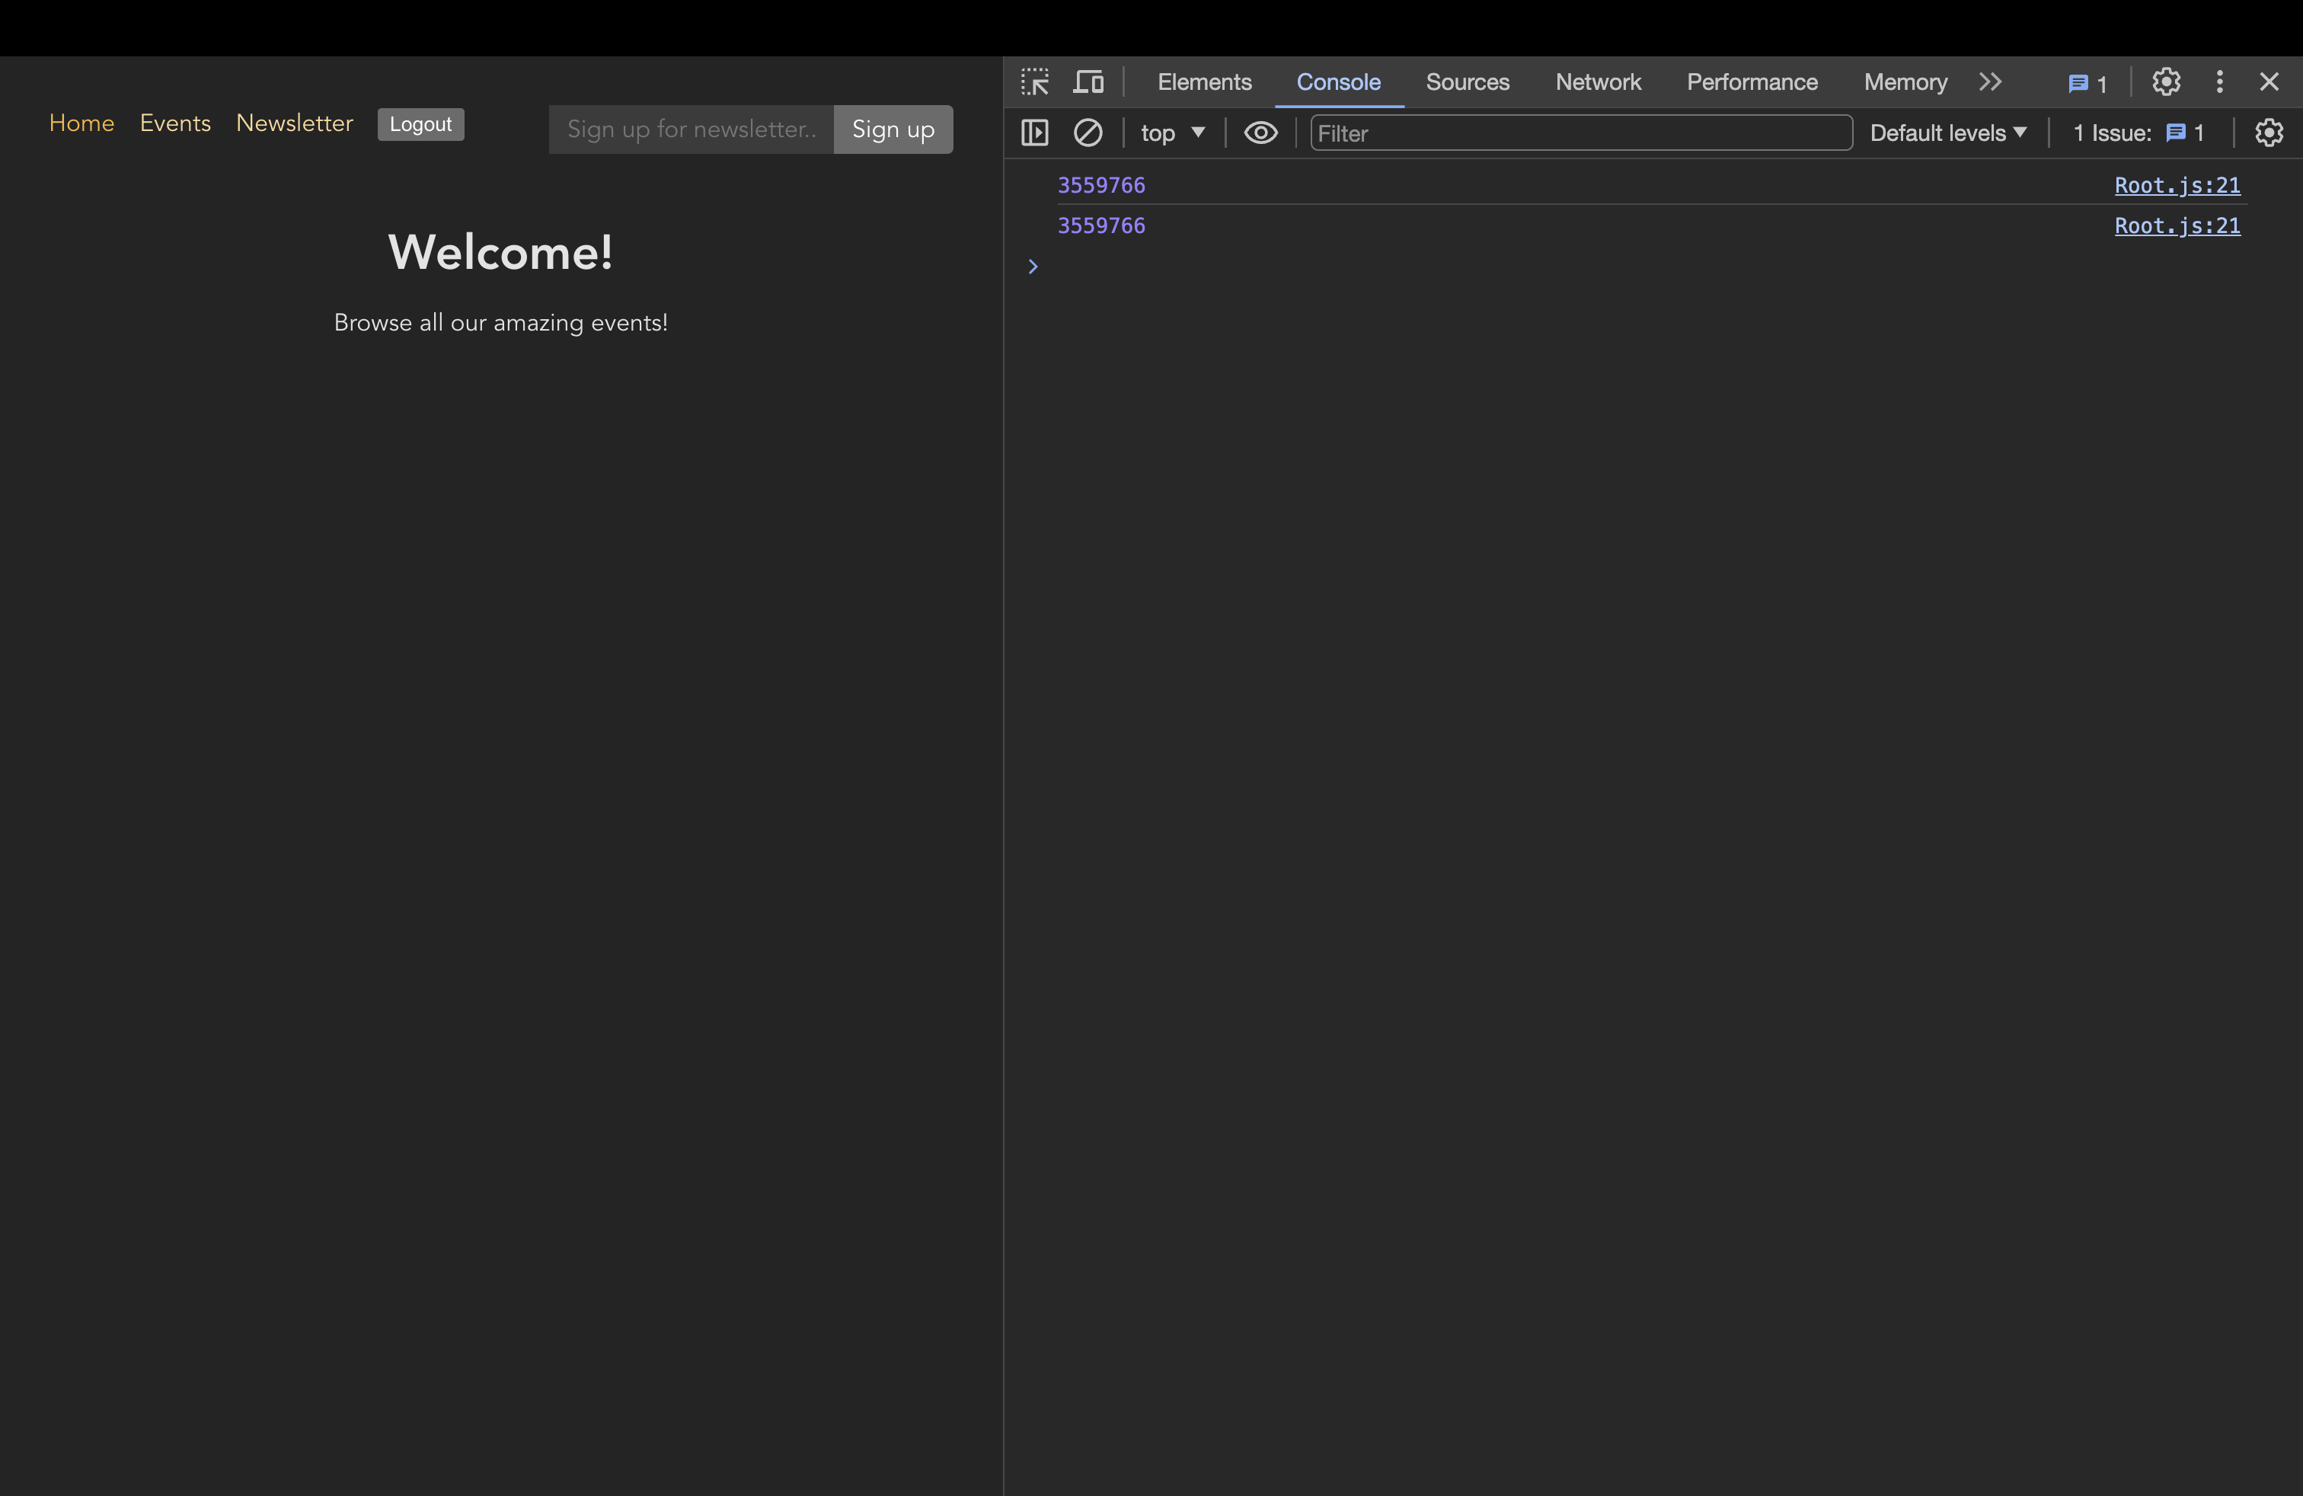
Task: Switch to the Network tab
Action: pyautogui.click(x=1598, y=82)
